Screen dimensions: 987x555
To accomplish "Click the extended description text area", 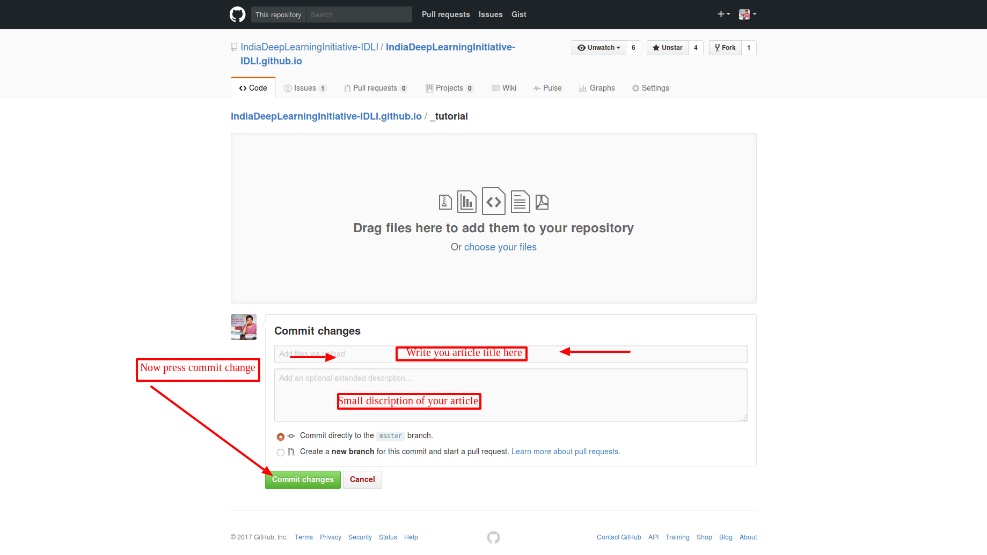I will click(511, 395).
